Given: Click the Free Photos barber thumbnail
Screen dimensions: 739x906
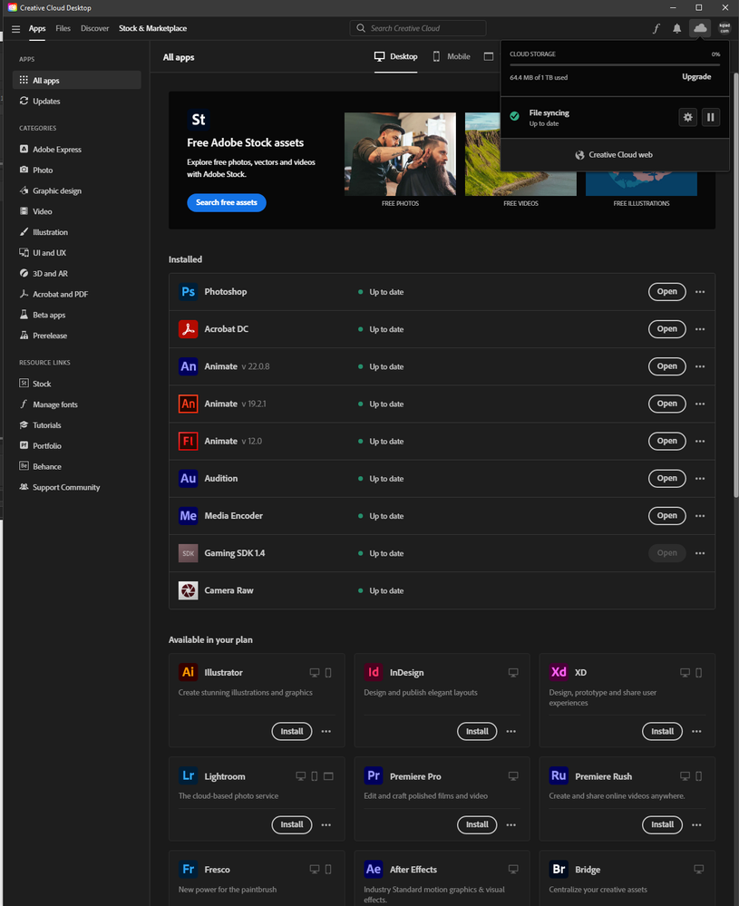Looking at the screenshot, I should coord(400,153).
